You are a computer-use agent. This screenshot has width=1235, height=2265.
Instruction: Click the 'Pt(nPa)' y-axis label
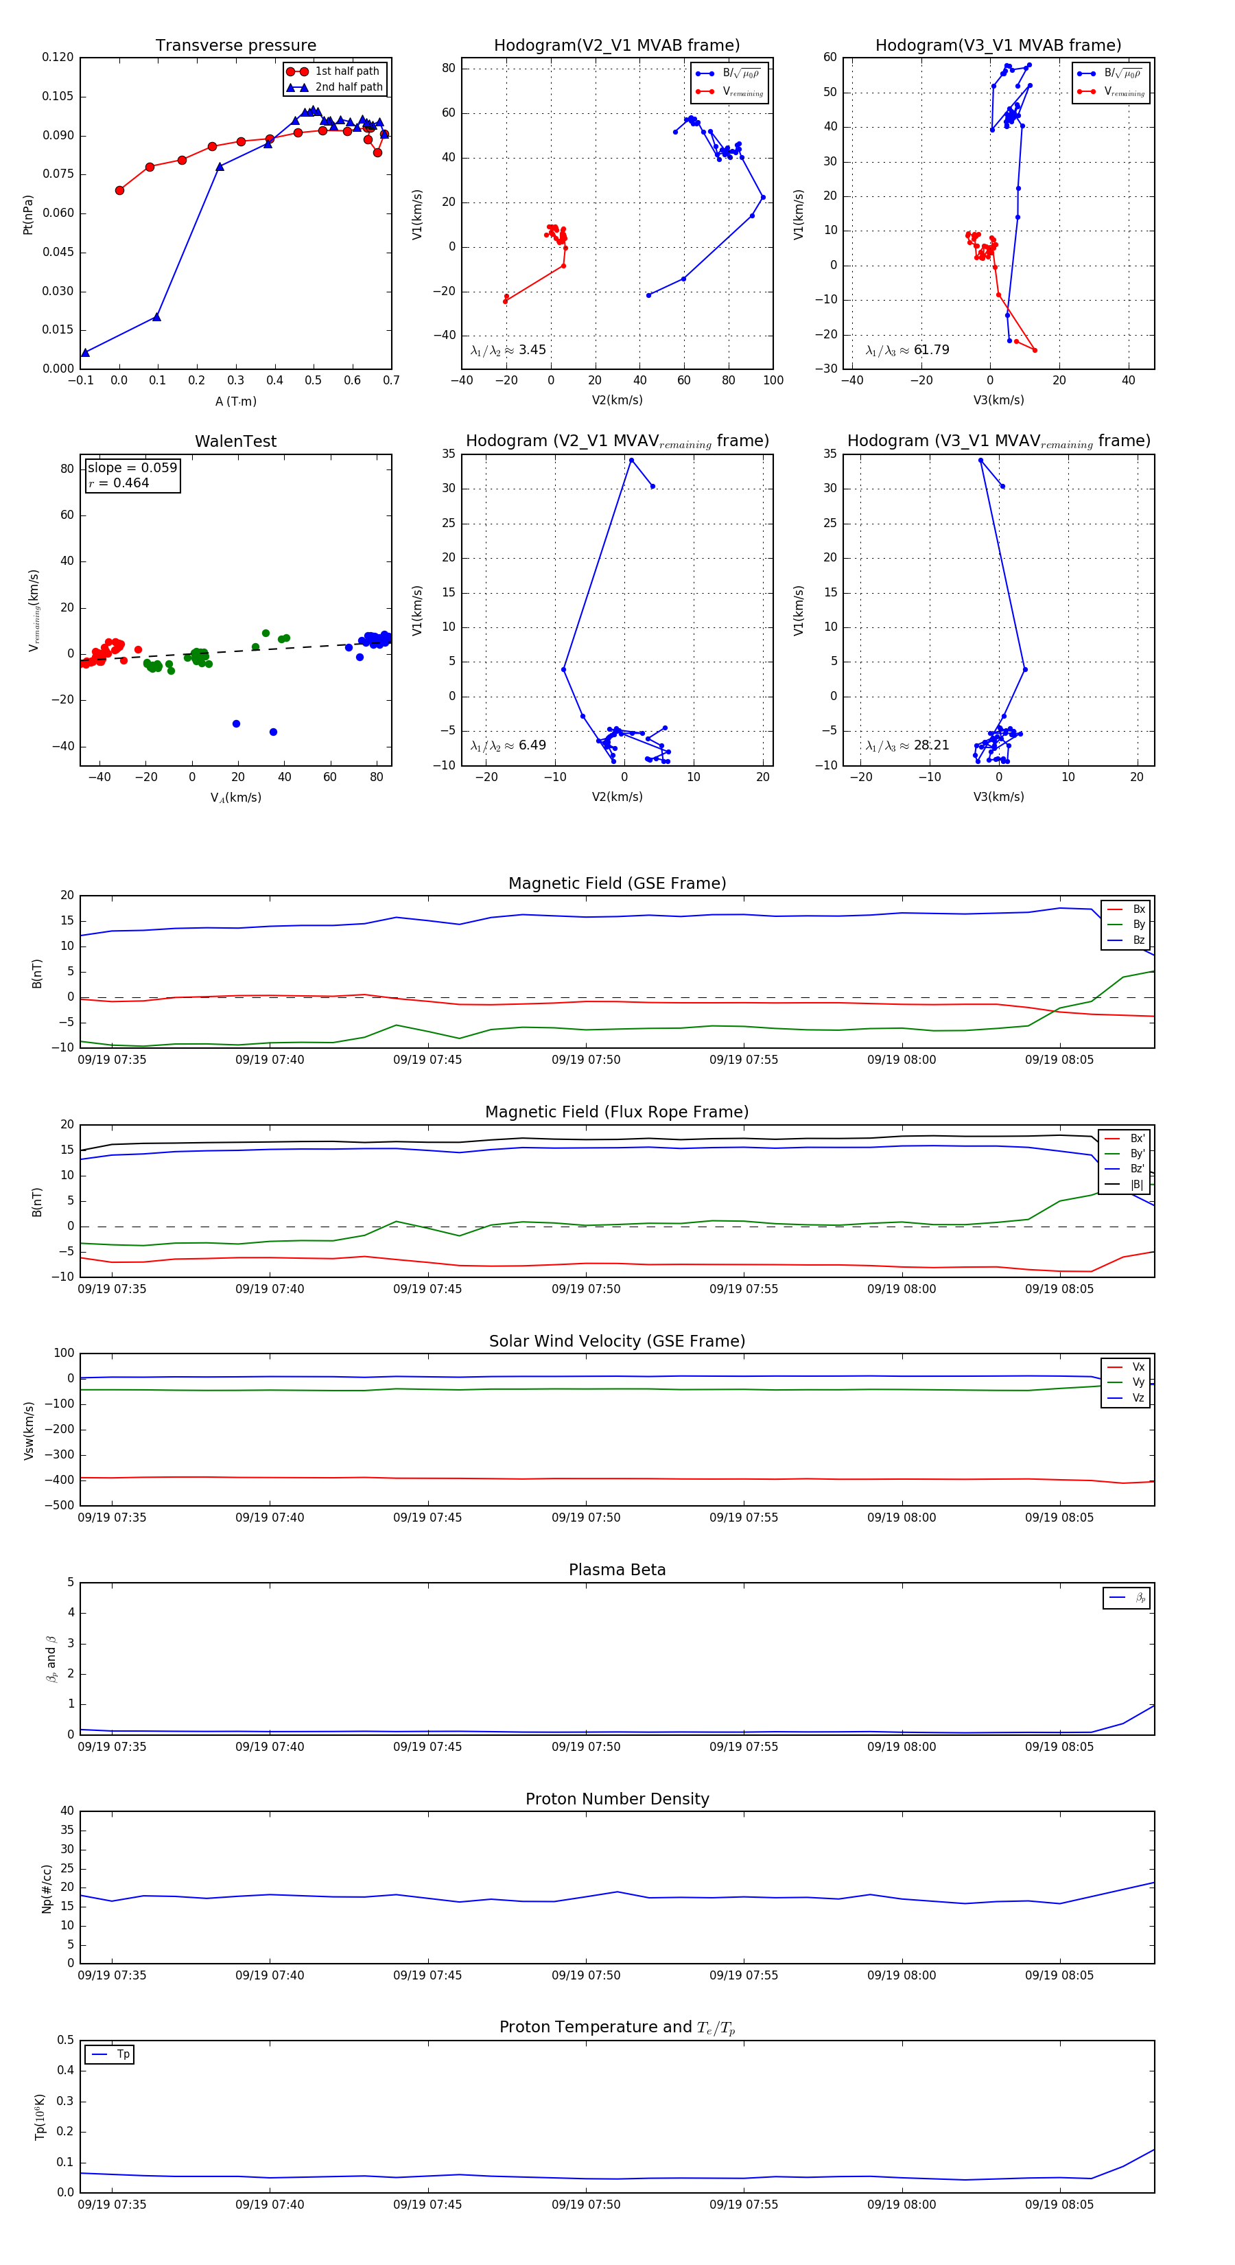tap(28, 213)
